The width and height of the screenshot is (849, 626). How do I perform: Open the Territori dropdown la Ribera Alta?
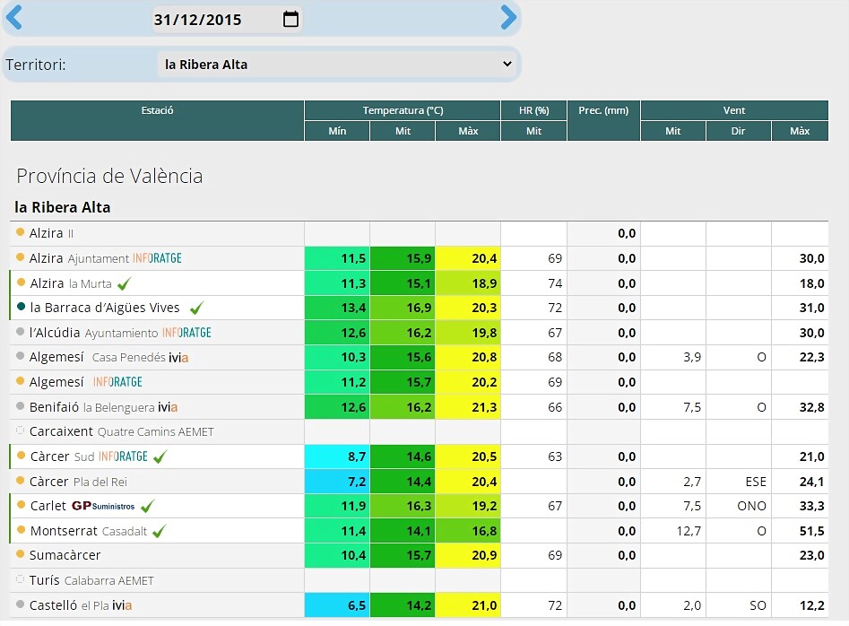click(x=338, y=65)
